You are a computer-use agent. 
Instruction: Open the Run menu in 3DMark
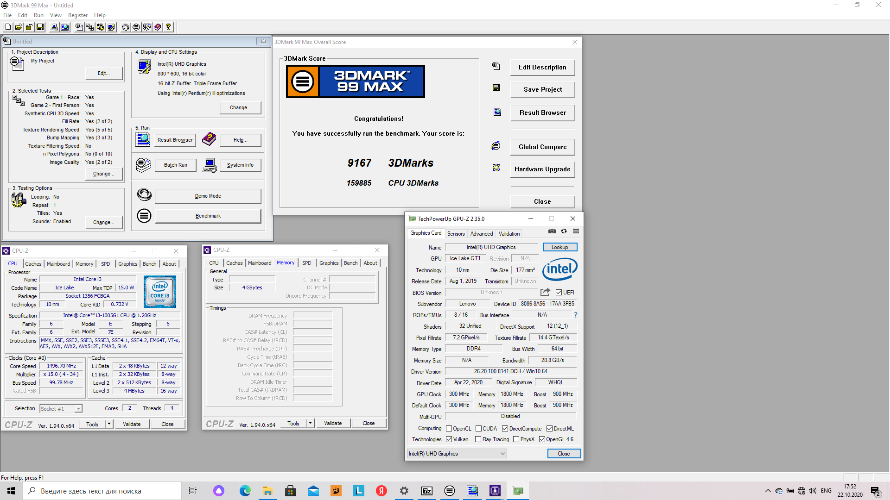click(38, 15)
